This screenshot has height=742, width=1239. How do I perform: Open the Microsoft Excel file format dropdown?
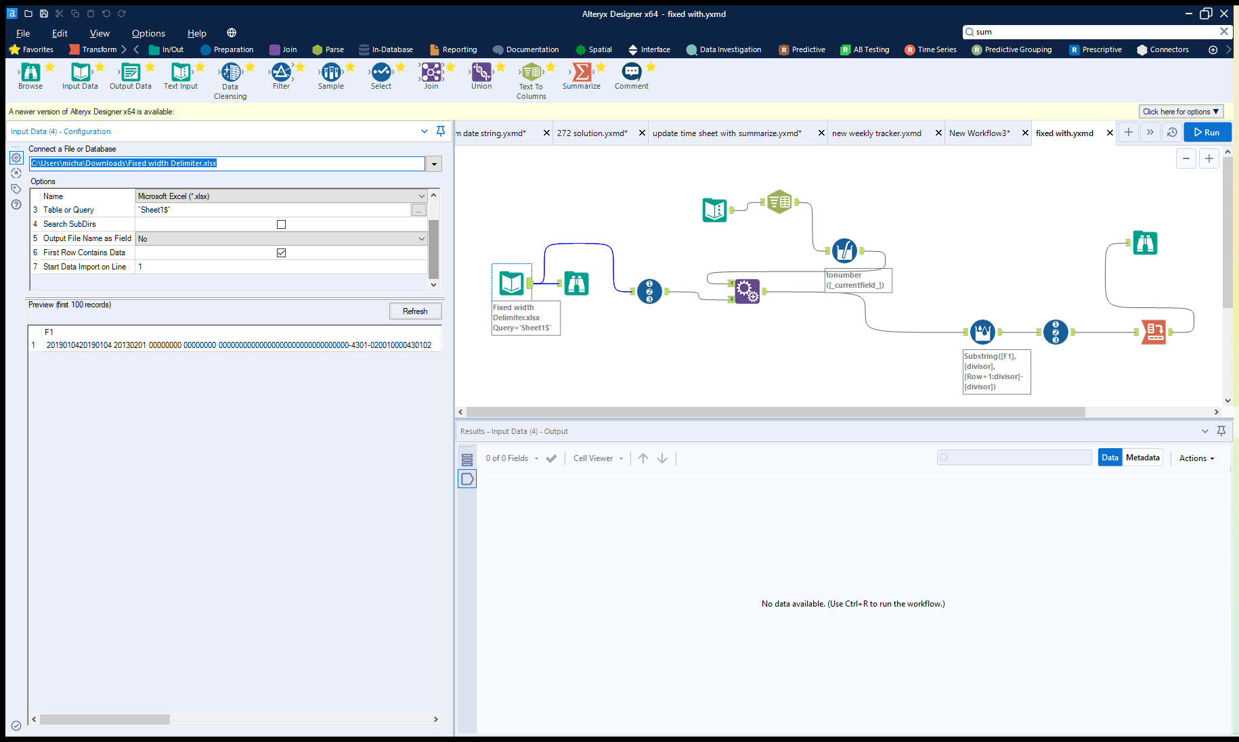pos(421,196)
